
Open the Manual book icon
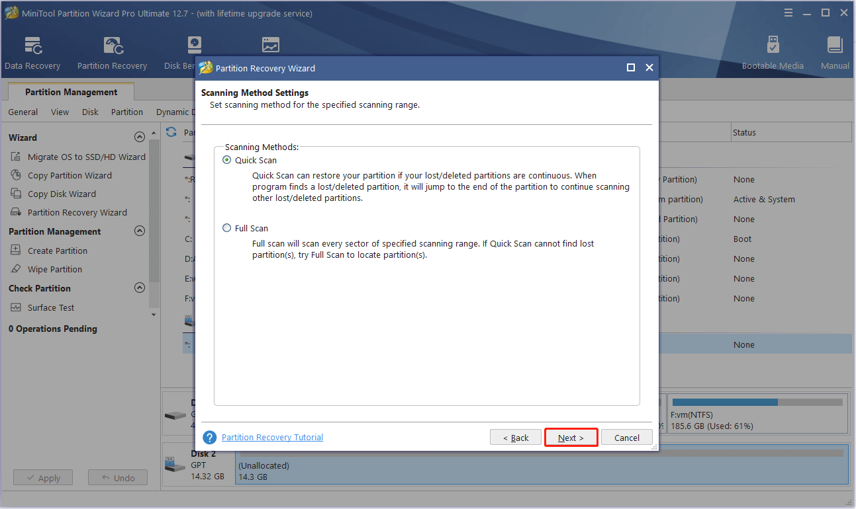point(835,46)
